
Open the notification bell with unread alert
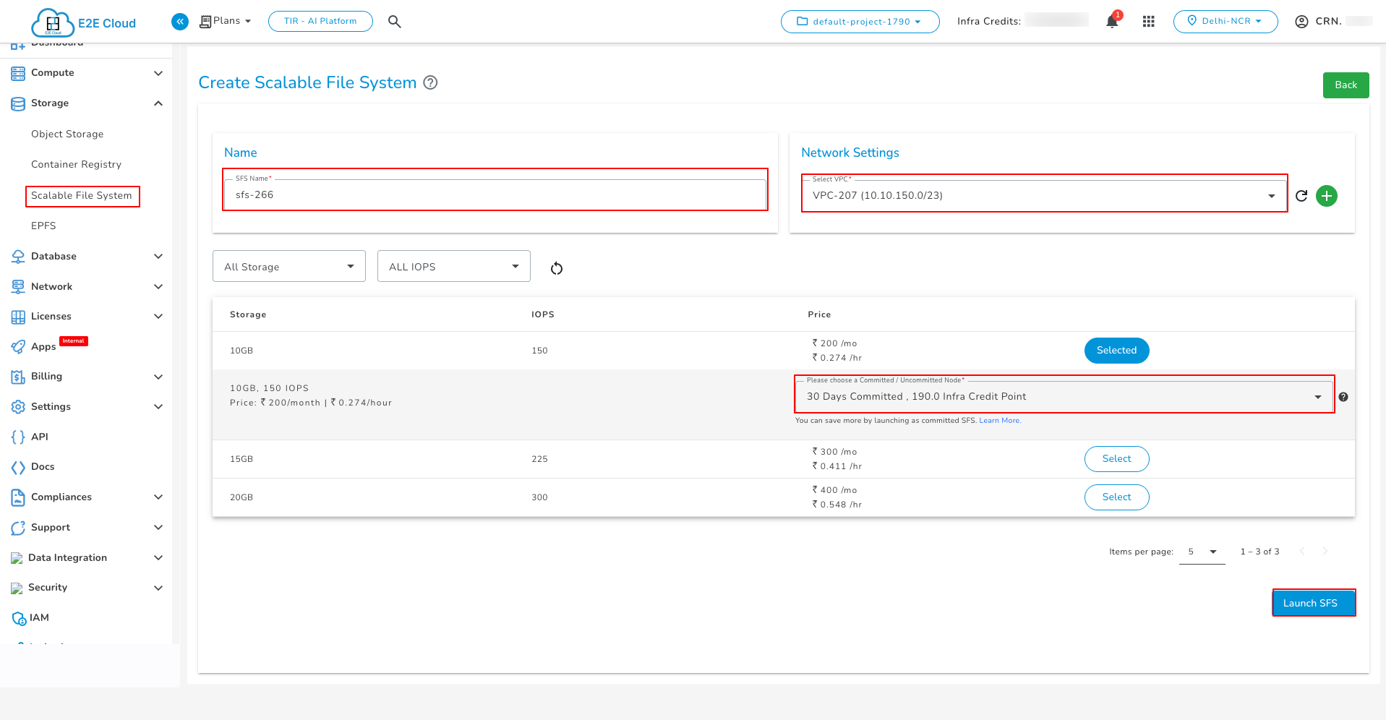[1111, 21]
